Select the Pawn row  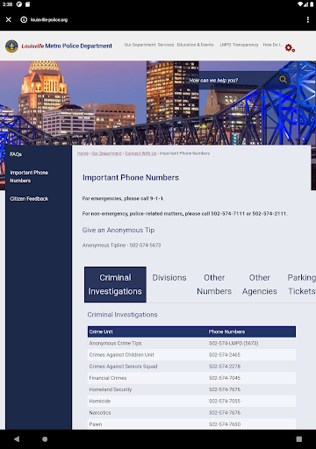point(191,424)
